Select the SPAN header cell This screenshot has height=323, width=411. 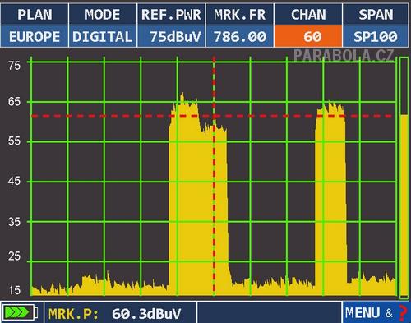[376, 14]
